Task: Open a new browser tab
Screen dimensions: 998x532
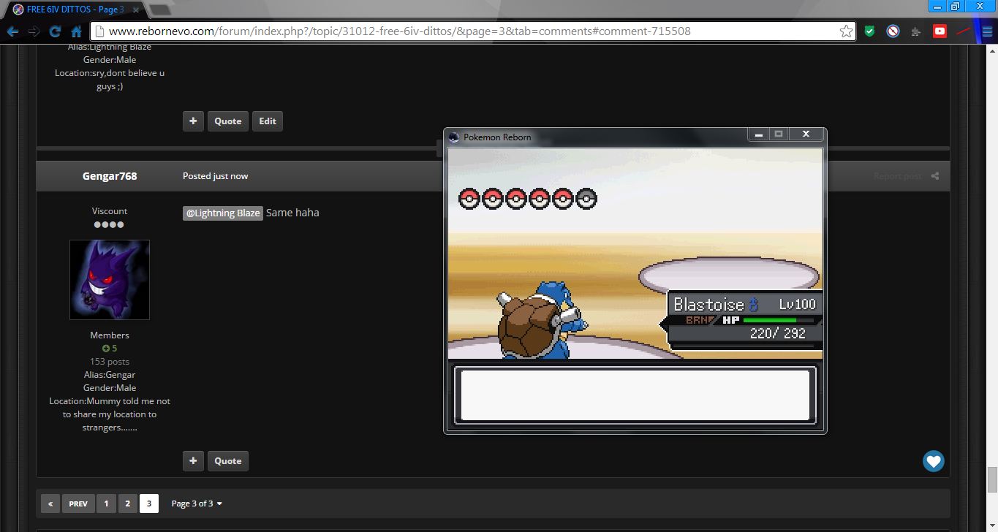Action: click(x=159, y=10)
